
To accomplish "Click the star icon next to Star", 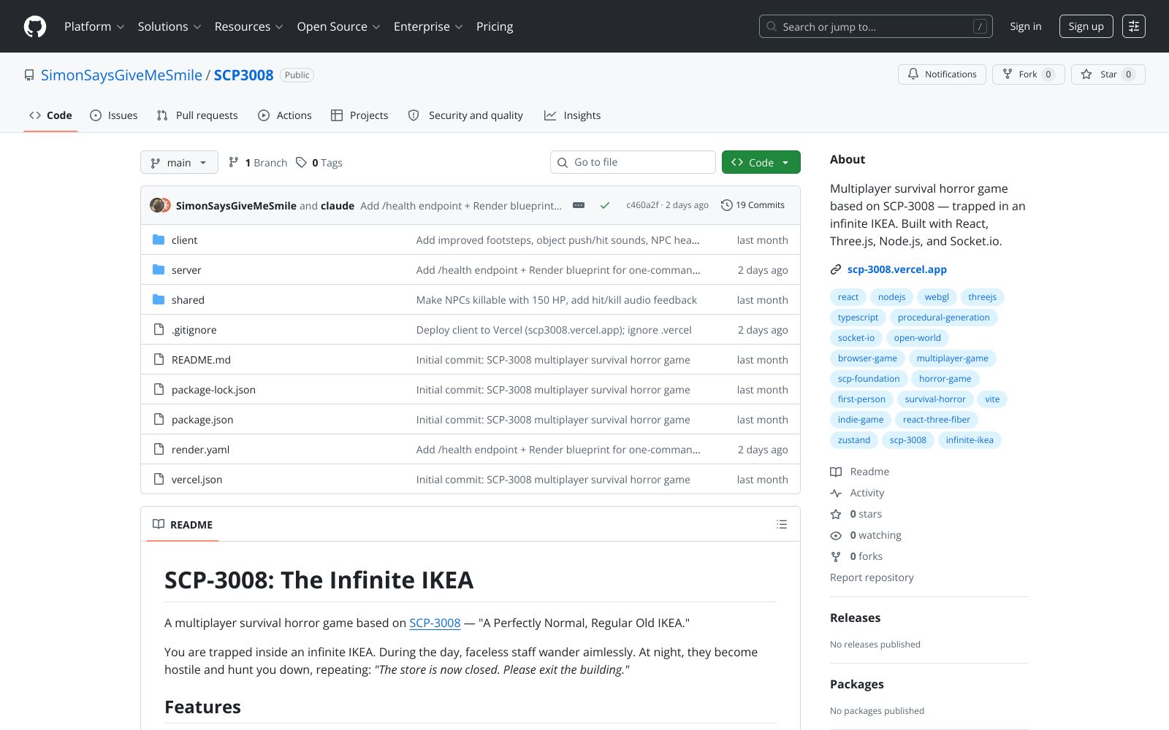I will pos(1086,74).
